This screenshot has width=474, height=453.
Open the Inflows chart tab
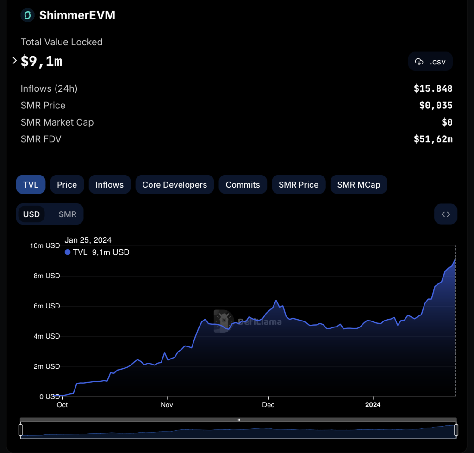(x=109, y=184)
